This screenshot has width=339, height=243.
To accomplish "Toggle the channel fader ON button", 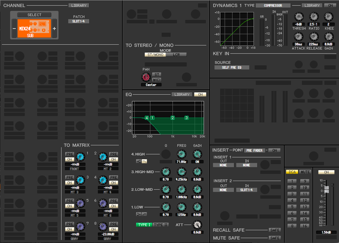I will click(x=327, y=172).
